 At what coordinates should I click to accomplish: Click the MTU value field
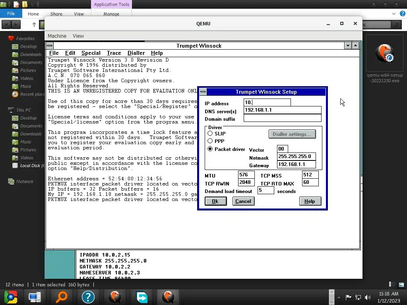[246, 175]
